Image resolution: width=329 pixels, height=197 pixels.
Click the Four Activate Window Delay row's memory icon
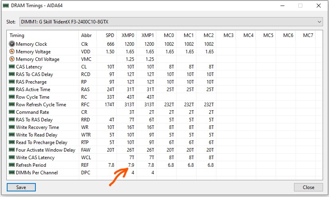[x=12, y=150]
